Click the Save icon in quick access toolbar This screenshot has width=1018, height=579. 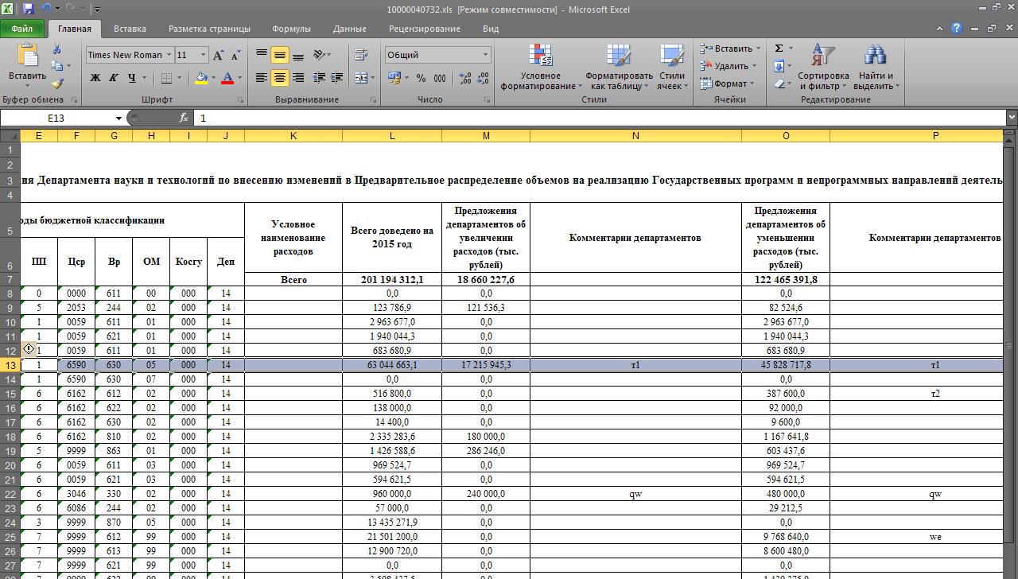coord(29,9)
